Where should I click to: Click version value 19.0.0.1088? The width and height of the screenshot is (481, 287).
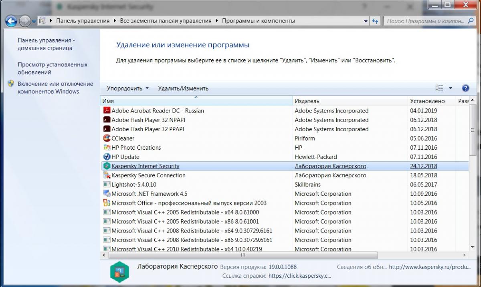coord(282,267)
